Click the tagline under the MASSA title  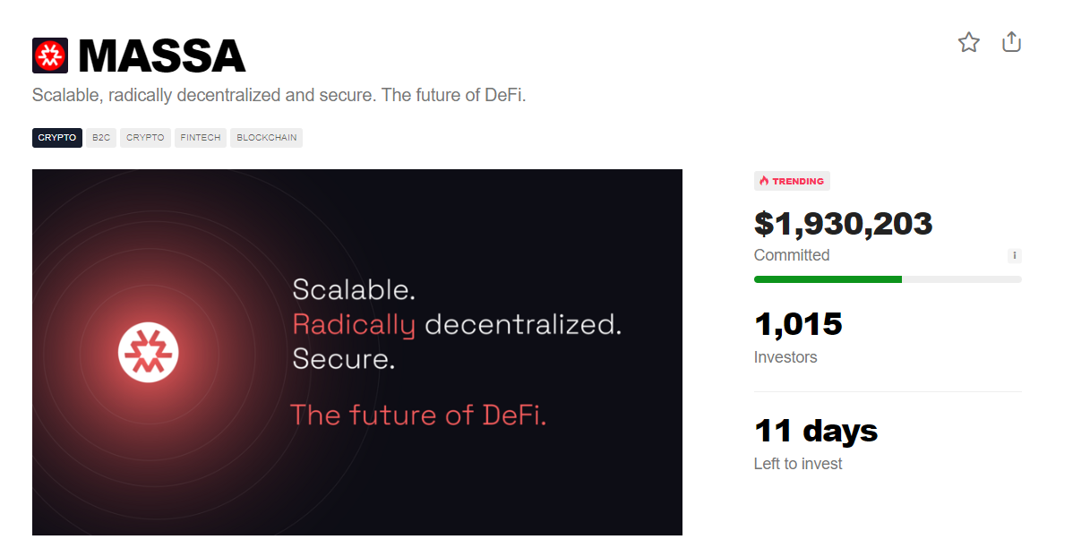click(x=279, y=95)
